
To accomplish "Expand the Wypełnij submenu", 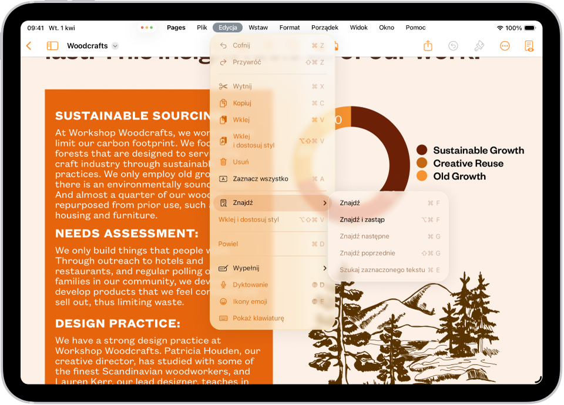I will tap(324, 268).
